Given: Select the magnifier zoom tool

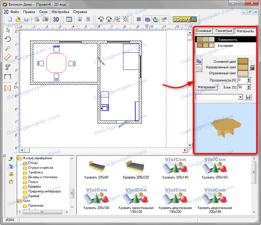Looking at the screenshot, I should pyautogui.click(x=8, y=48).
